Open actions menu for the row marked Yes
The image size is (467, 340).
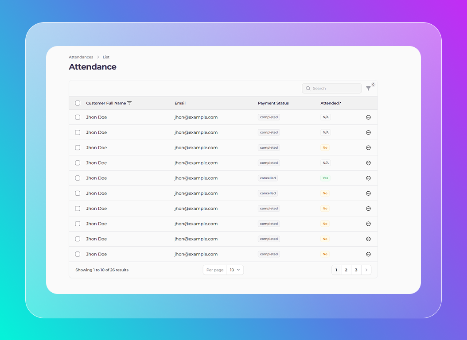click(x=368, y=178)
